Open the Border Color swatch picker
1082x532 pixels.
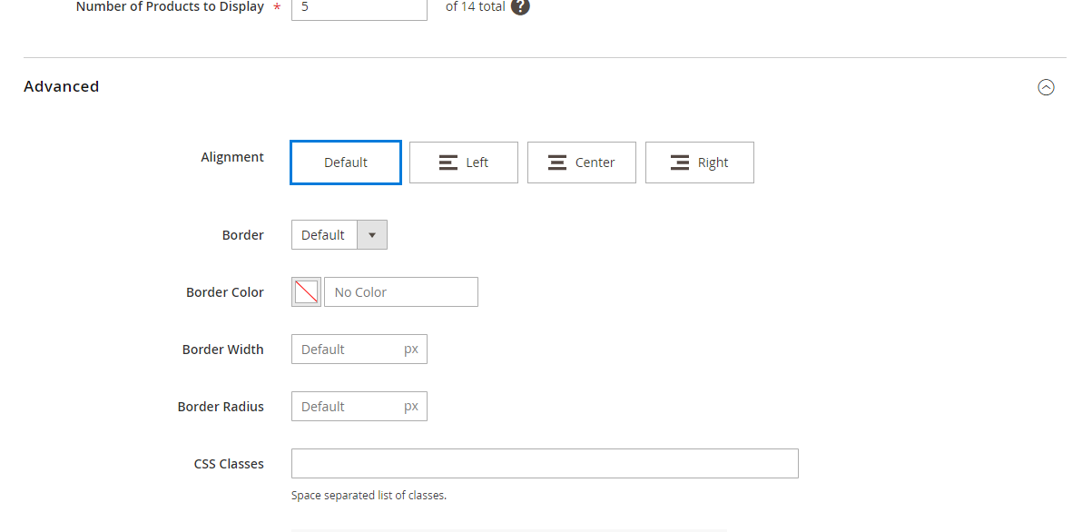click(x=307, y=292)
